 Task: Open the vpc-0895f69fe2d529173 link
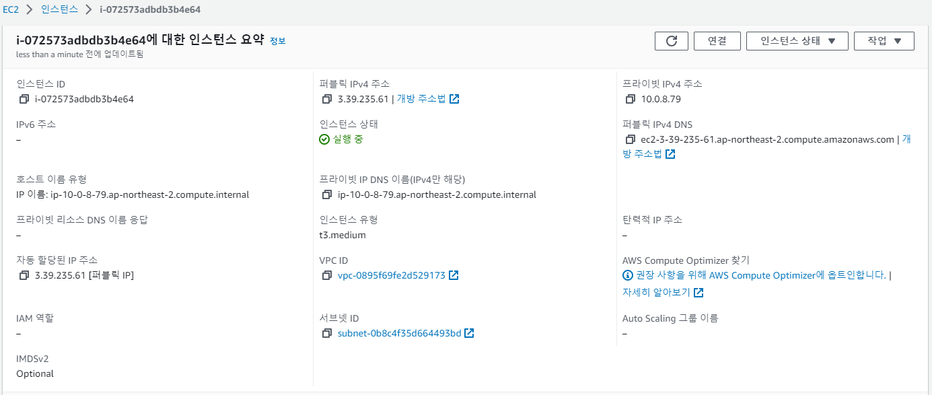click(392, 275)
